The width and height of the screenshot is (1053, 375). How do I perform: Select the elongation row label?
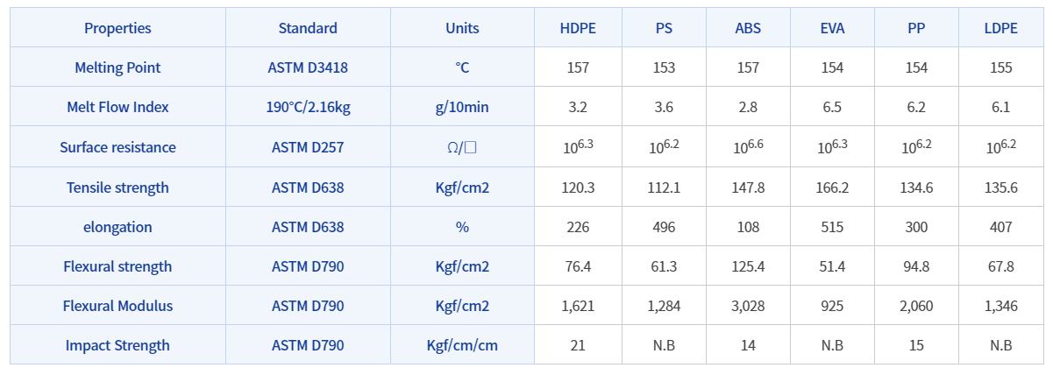117,227
